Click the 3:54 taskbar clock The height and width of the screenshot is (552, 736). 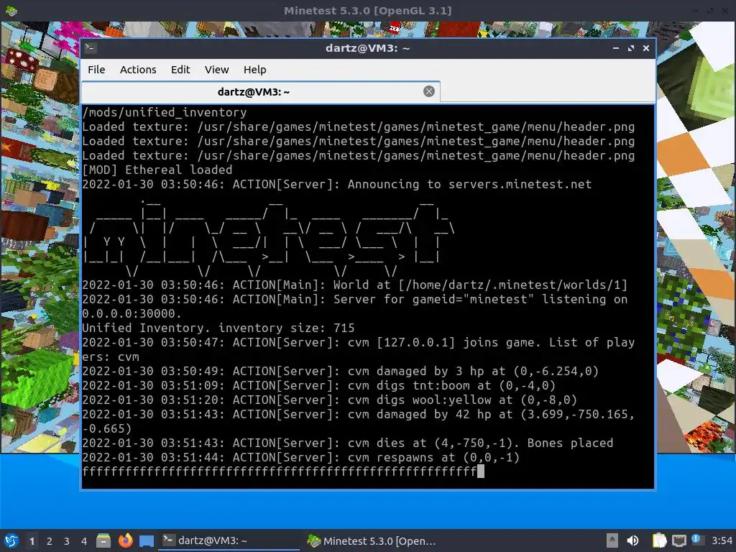coord(722,541)
